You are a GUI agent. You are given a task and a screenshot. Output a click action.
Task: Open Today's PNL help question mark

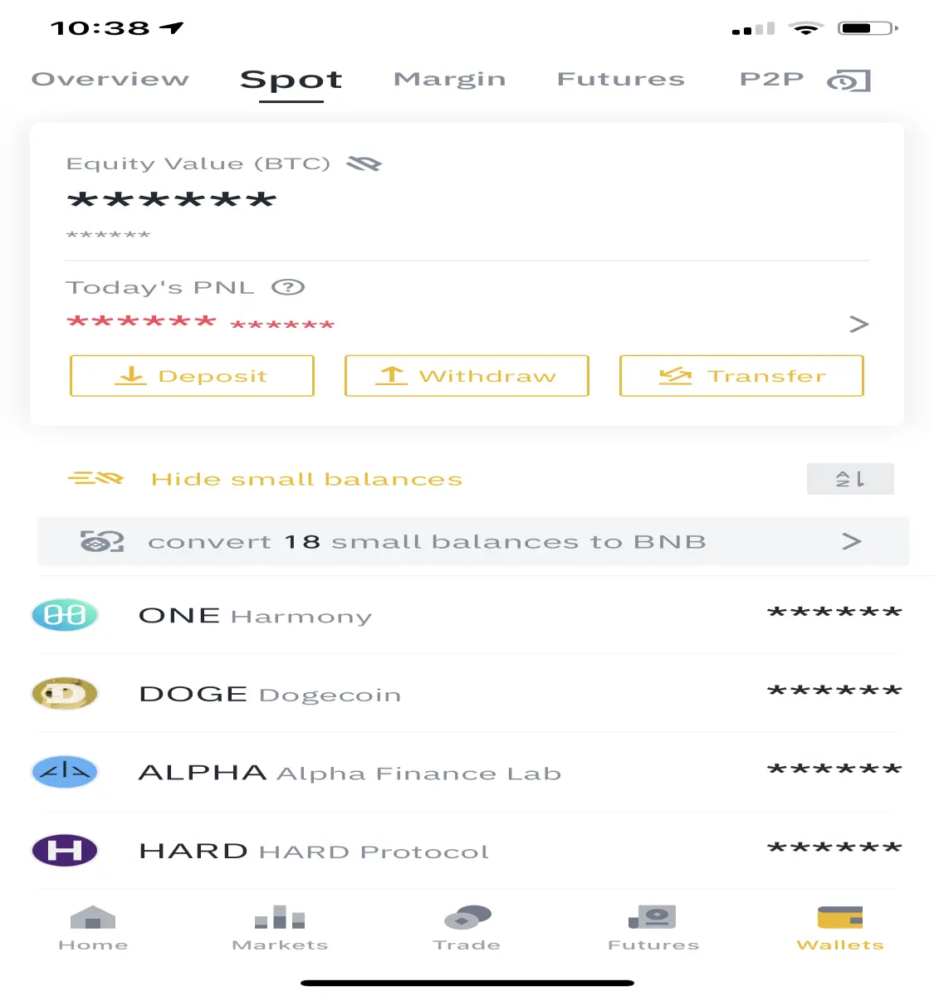point(288,287)
